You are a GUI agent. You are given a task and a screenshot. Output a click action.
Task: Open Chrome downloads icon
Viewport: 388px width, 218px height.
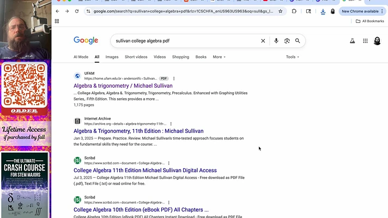point(323,11)
